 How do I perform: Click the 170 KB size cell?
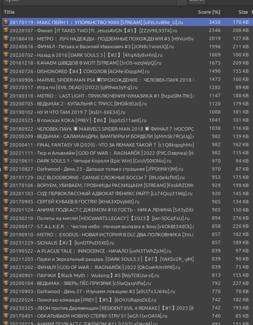[240, 22]
